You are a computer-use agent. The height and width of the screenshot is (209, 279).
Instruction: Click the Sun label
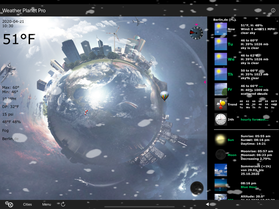[231, 140]
